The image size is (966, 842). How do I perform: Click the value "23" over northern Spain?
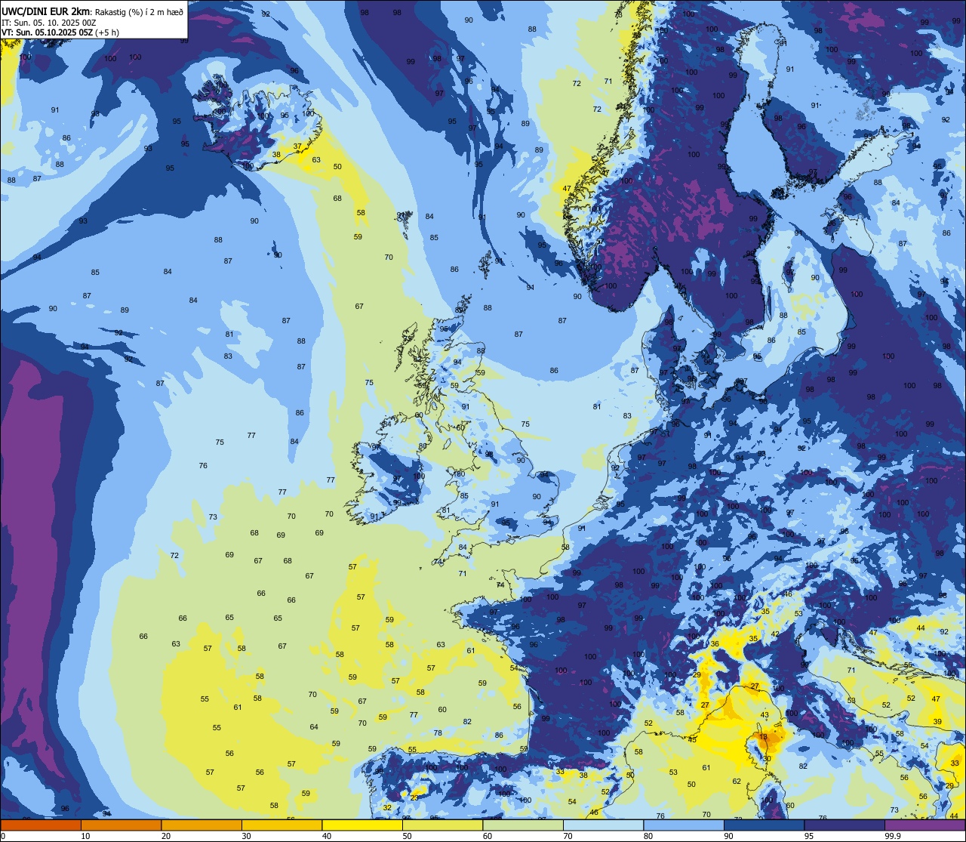coord(414,797)
